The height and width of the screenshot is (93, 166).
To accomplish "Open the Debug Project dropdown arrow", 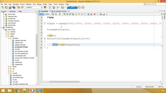I will pos(65,7).
